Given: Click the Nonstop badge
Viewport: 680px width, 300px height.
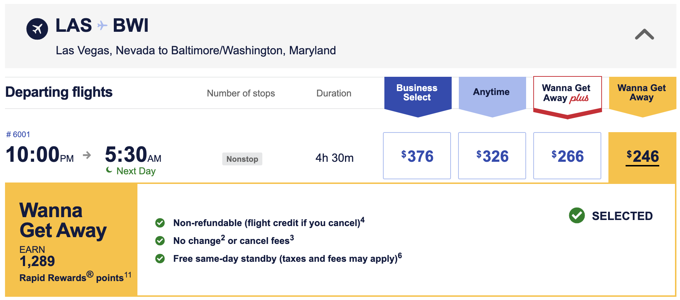Looking at the screenshot, I should pos(242,159).
